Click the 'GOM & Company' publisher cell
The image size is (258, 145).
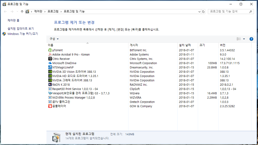click(x=141, y=106)
